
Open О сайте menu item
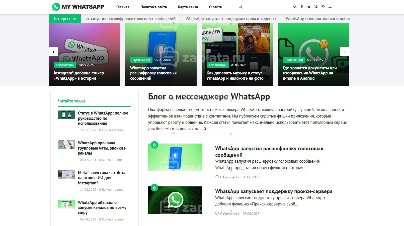(x=215, y=7)
